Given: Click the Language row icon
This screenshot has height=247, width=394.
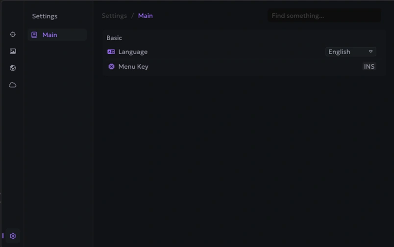Looking at the screenshot, I should [x=111, y=52].
